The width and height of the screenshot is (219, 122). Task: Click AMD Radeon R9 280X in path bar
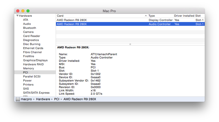tap(80, 99)
